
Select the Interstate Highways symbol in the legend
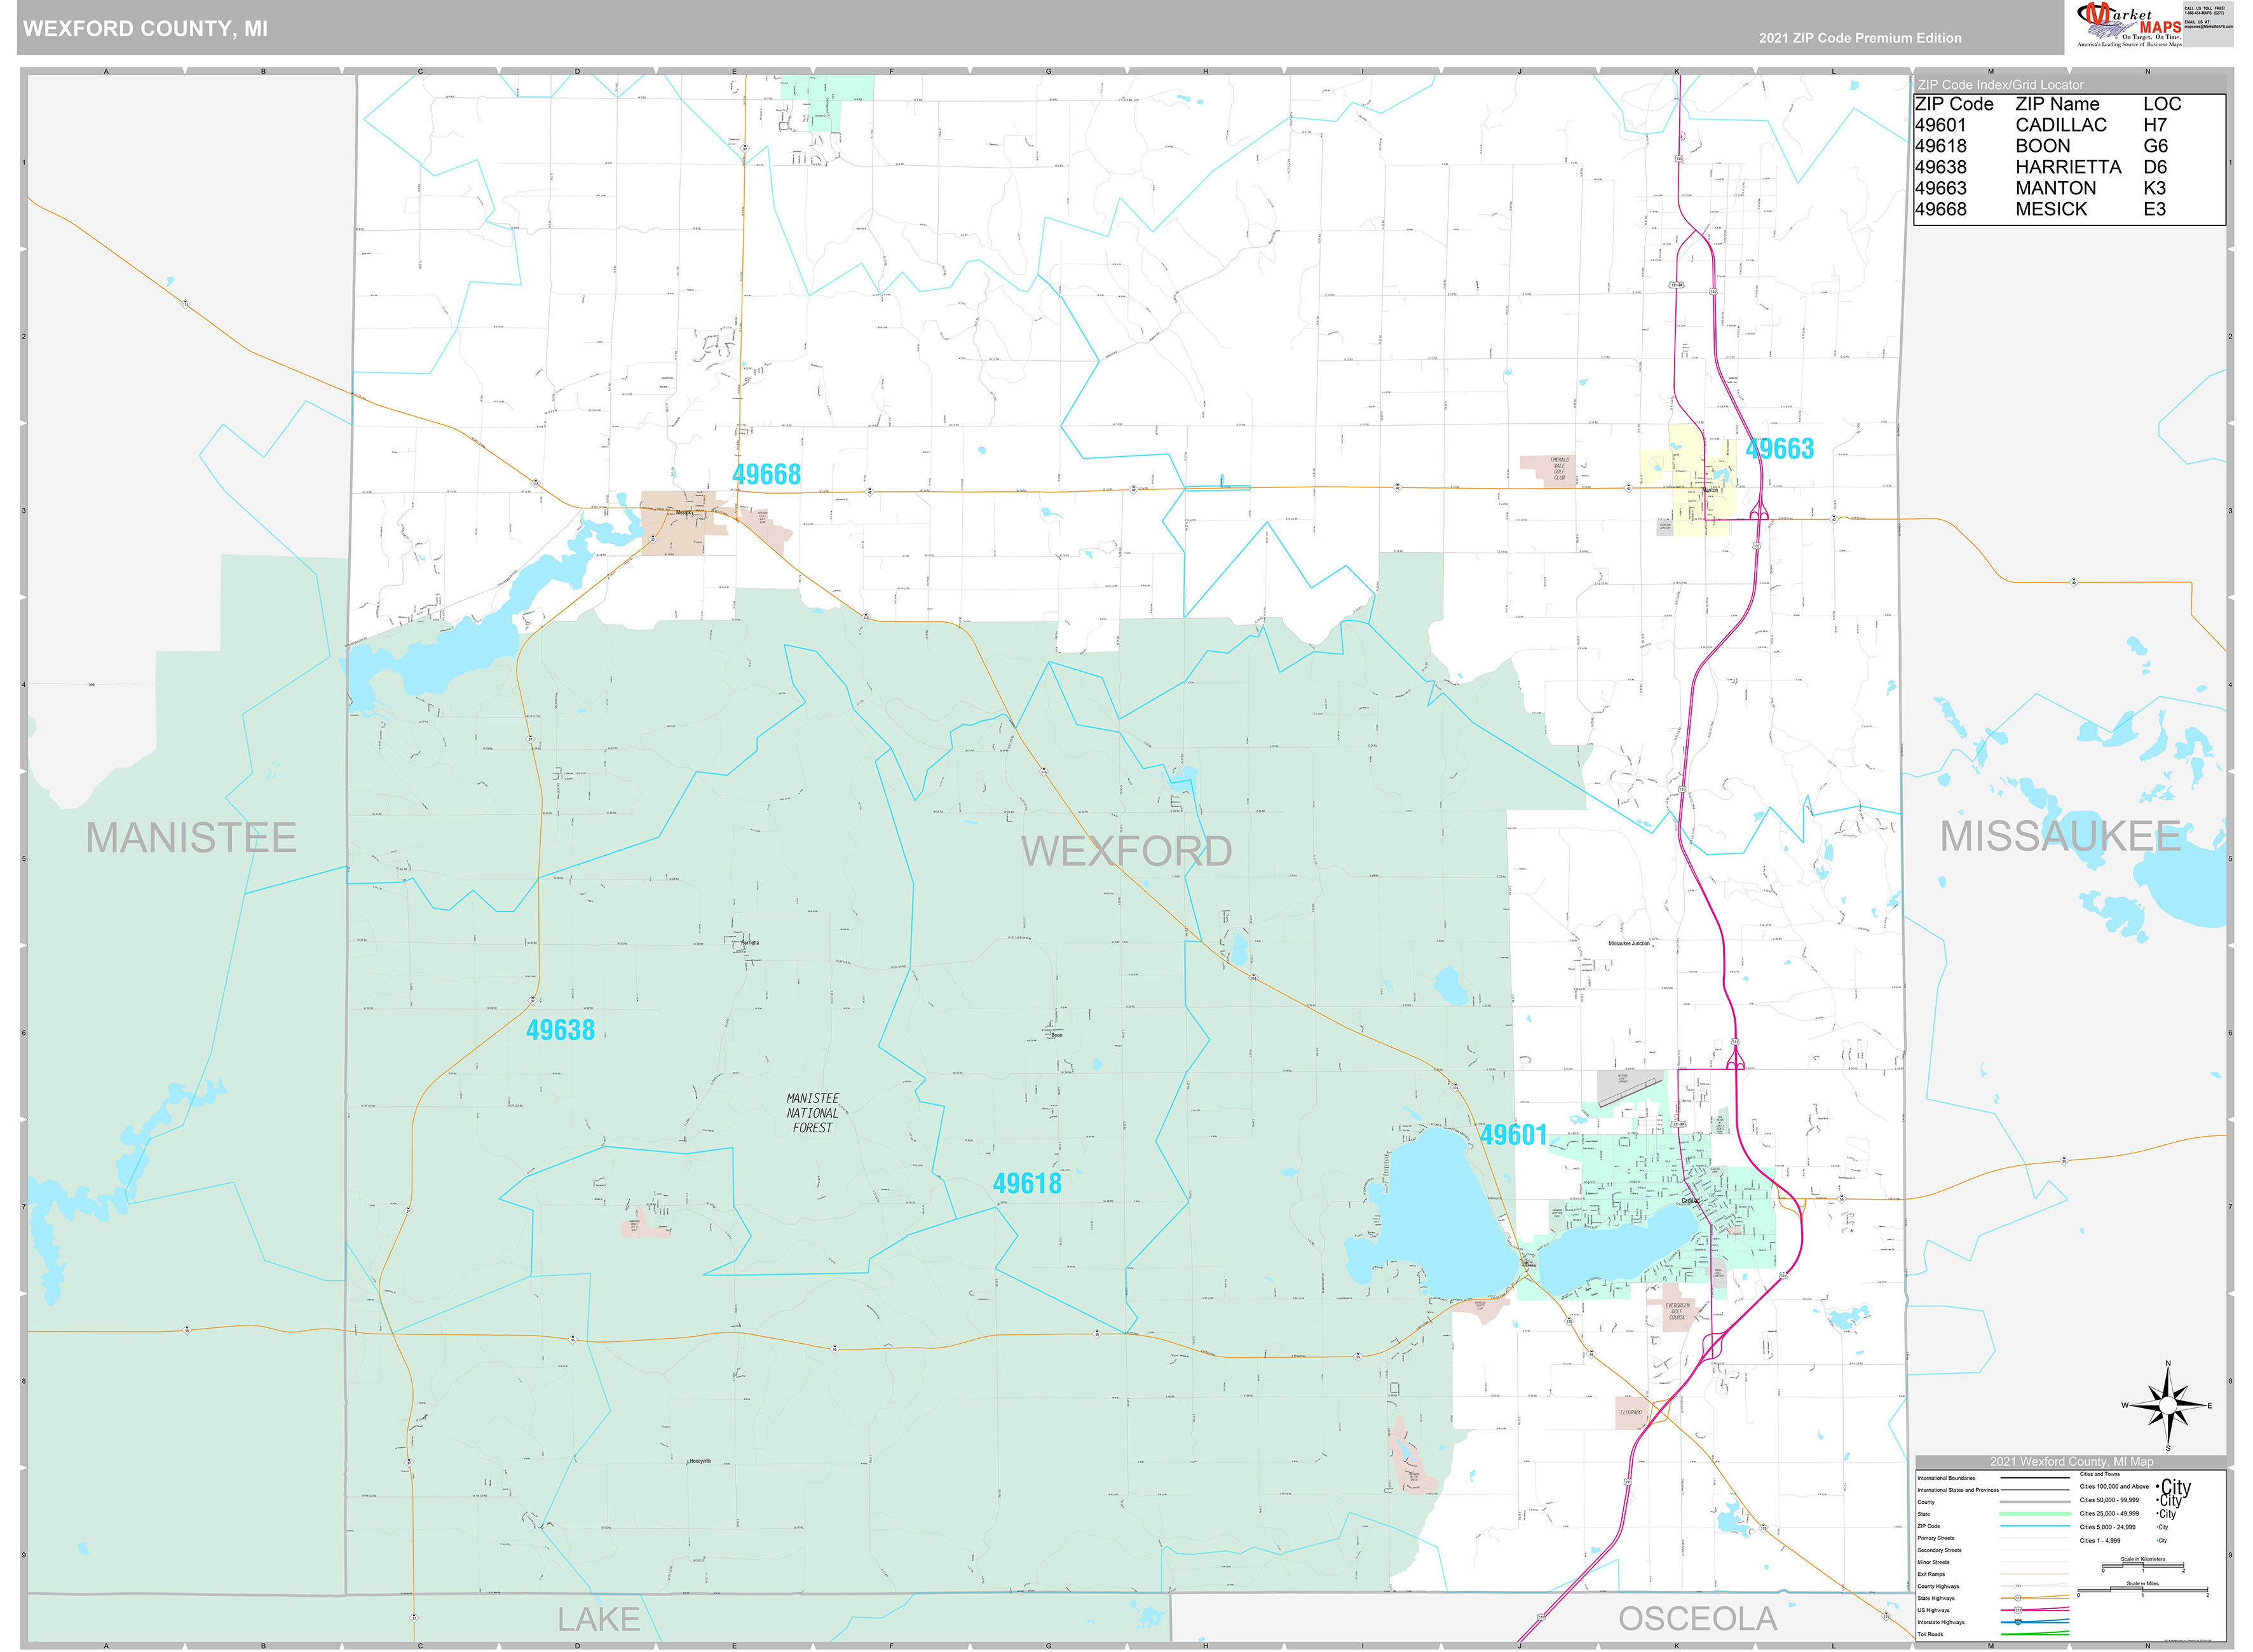coord(2018,1622)
